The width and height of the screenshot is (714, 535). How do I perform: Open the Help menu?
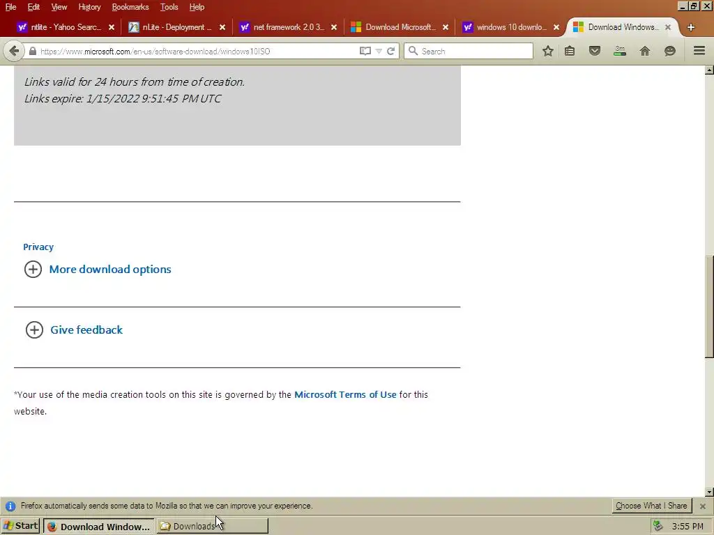click(197, 7)
